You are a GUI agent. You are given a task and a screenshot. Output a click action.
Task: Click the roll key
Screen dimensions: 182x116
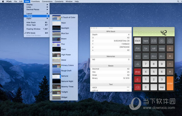154,48
